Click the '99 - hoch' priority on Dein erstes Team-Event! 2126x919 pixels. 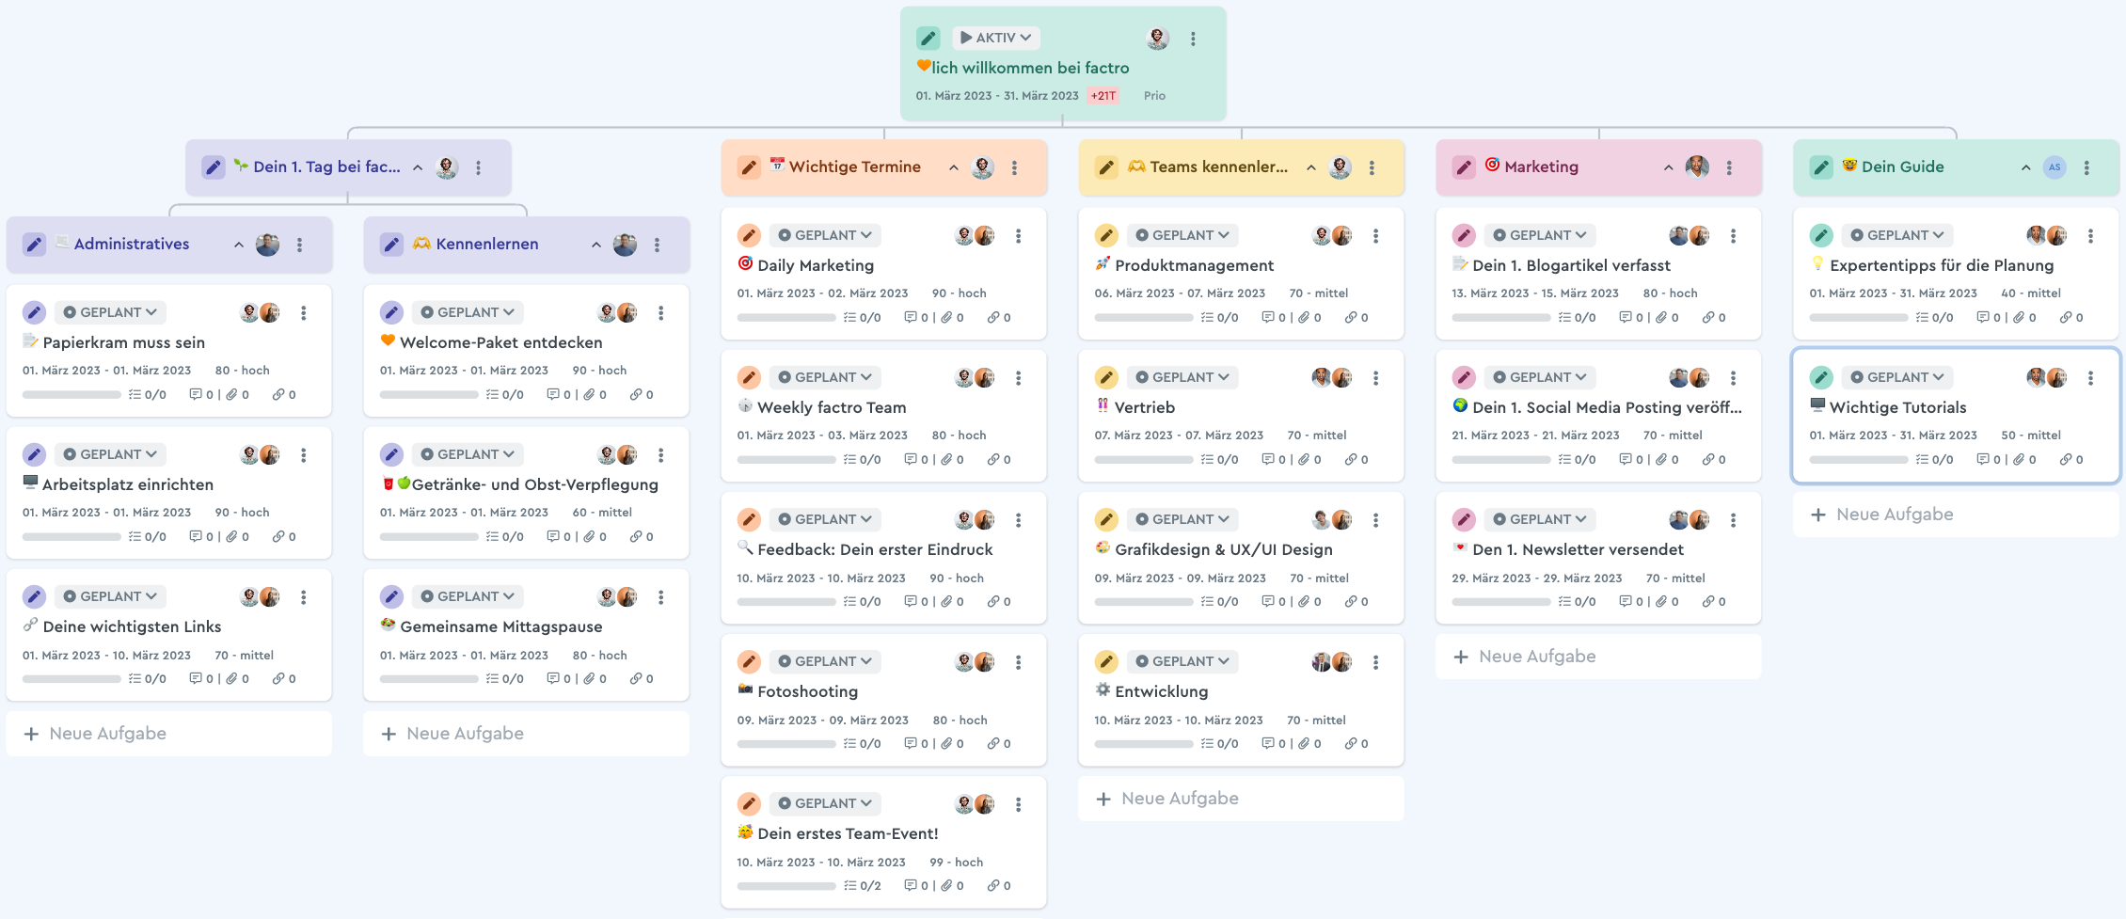tap(956, 863)
